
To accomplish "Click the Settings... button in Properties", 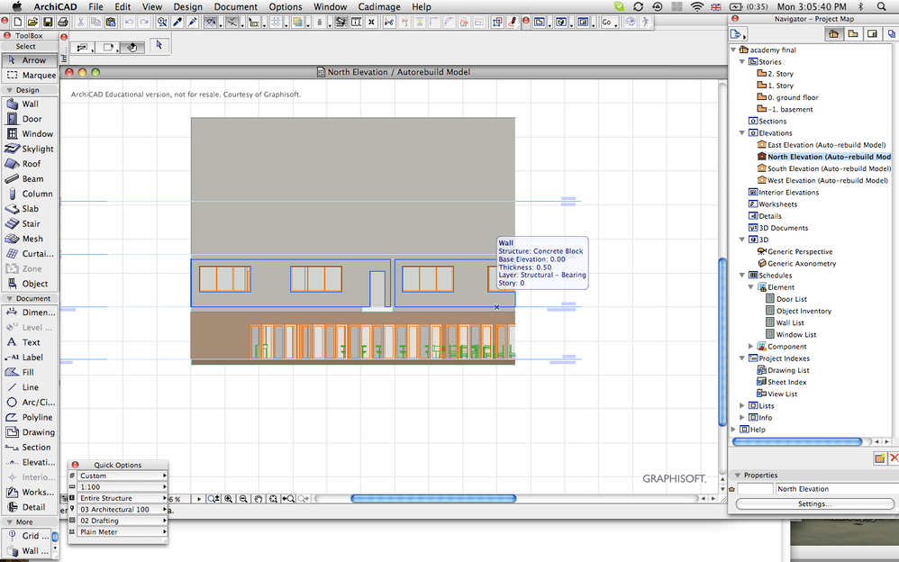I will pos(813,503).
